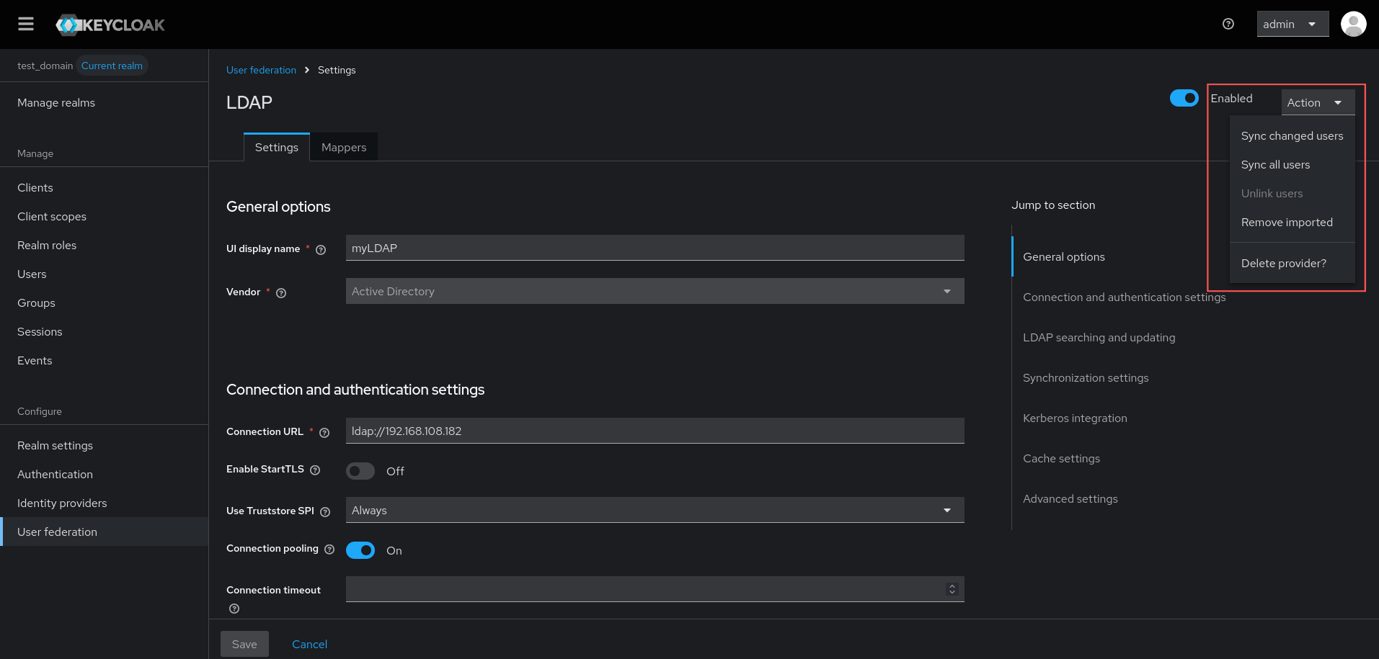1379x659 pixels.
Task: Click the Keycloak logo
Action: tap(110, 24)
